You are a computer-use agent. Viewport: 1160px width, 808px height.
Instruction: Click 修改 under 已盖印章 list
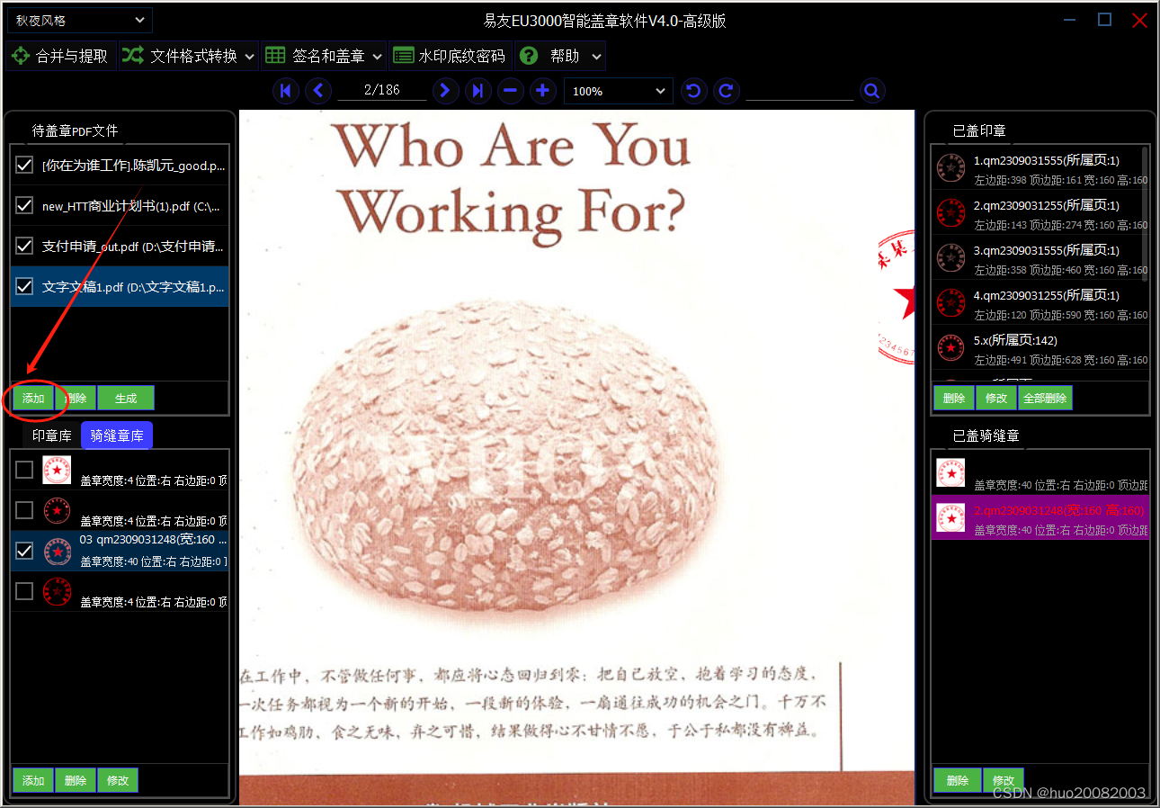996,398
